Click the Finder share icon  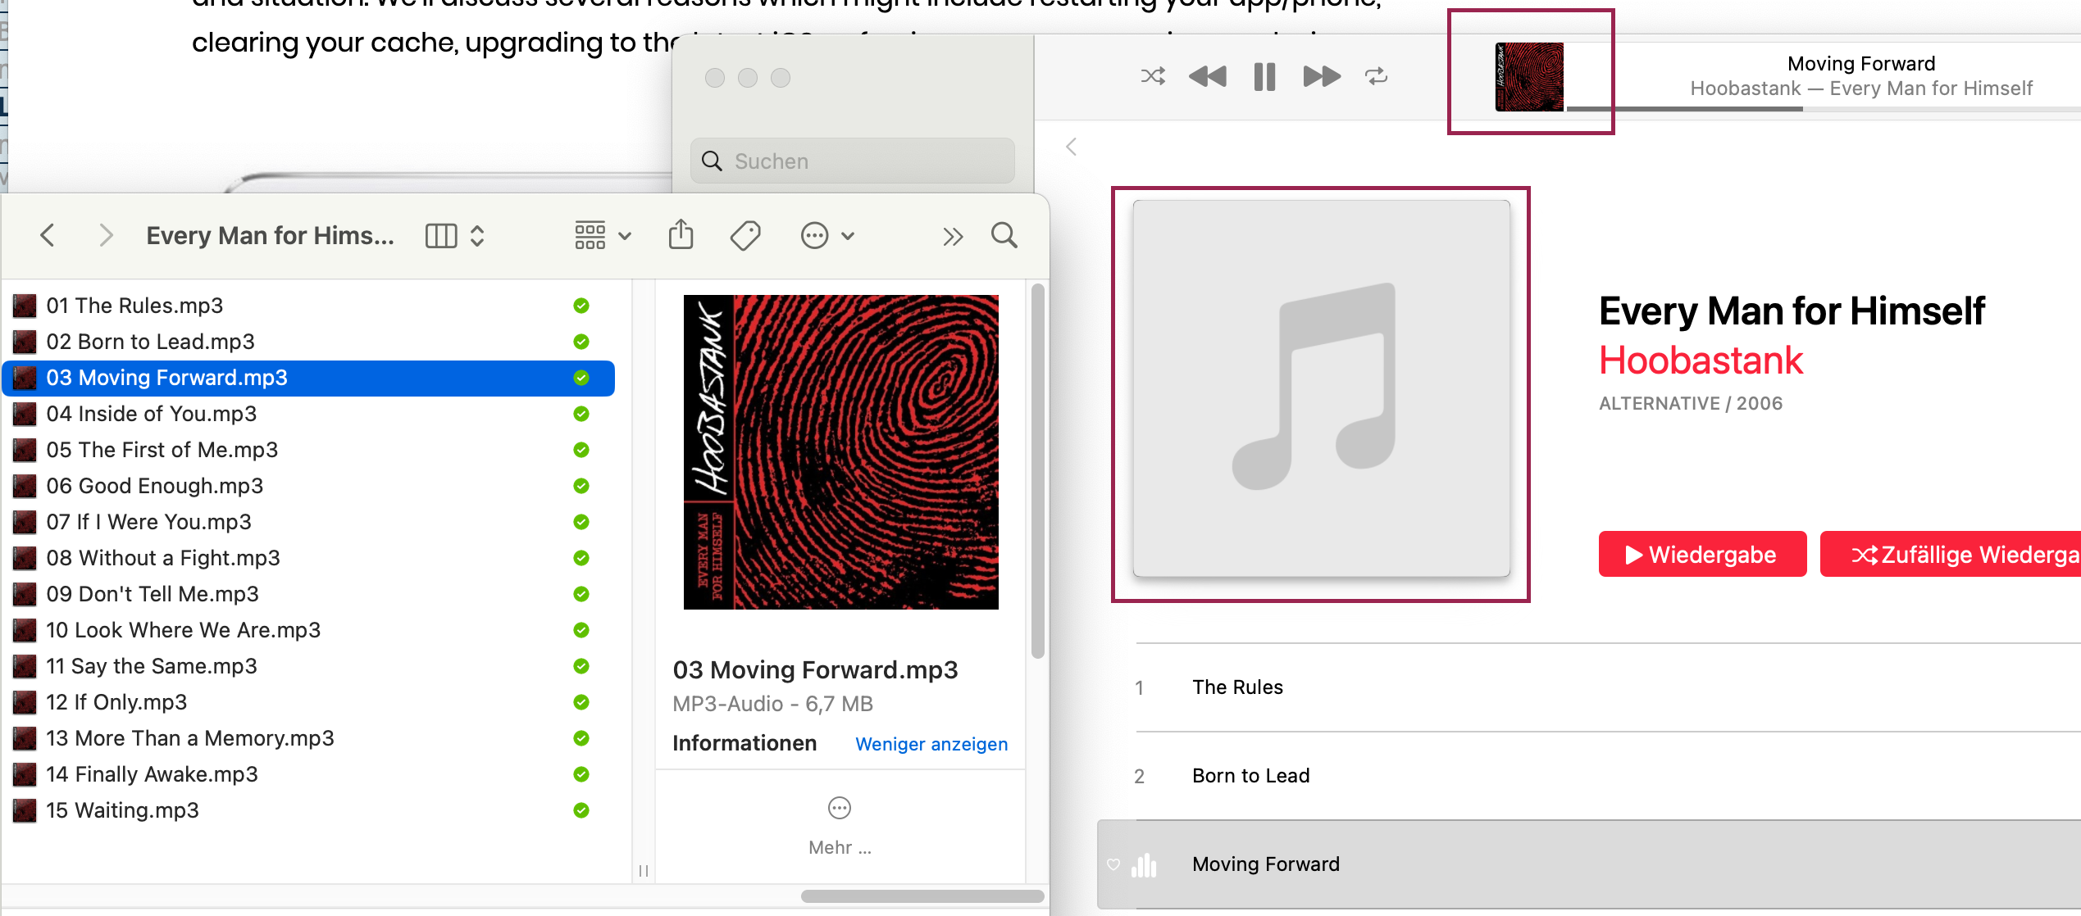click(x=681, y=236)
